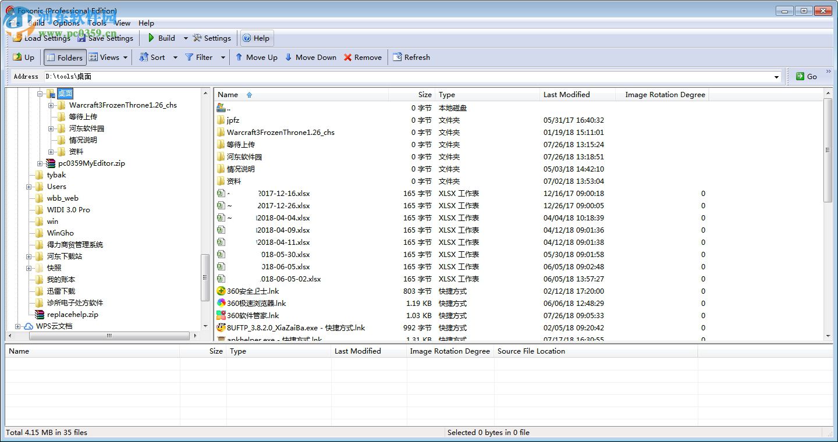Toggle the Folders panel button
838x442 pixels.
(x=64, y=57)
